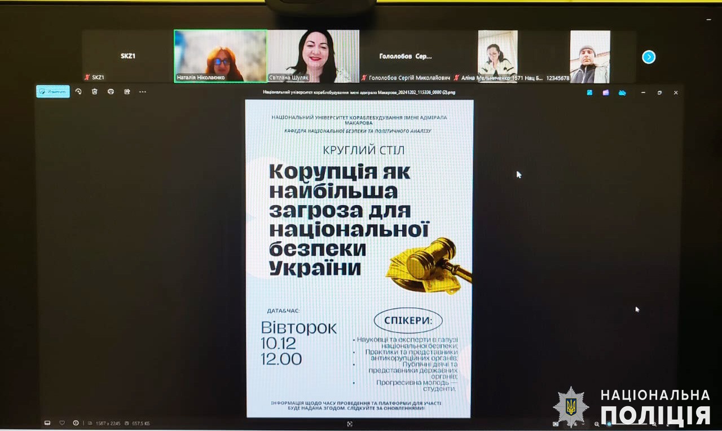Select Гололобов Сергій Миколайович participant tile
This screenshot has height=431, width=722.
click(406, 56)
